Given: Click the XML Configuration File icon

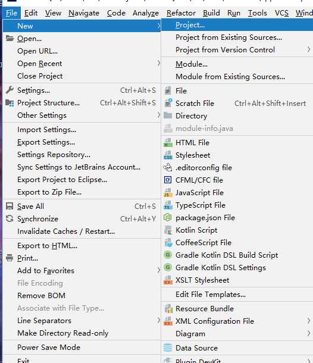Looking at the screenshot, I should (x=168, y=321).
